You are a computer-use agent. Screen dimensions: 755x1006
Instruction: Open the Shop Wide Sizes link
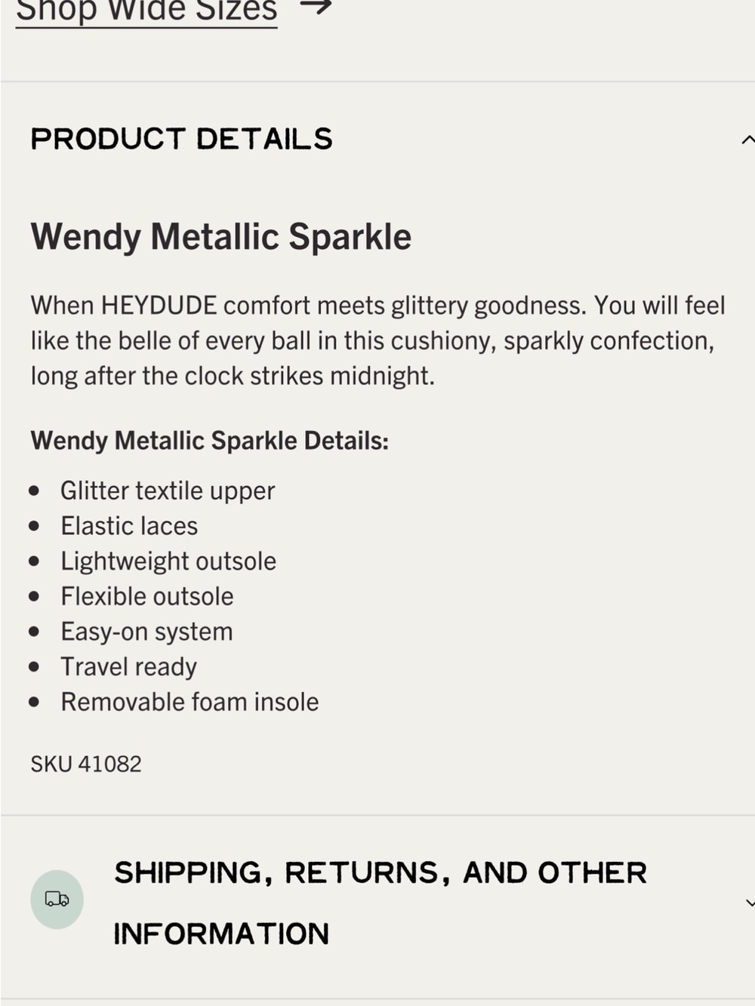point(146,11)
